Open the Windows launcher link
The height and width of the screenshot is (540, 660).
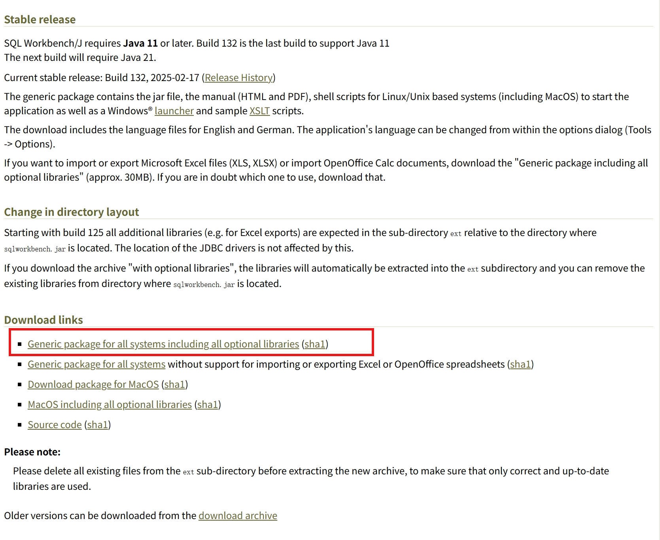(174, 111)
